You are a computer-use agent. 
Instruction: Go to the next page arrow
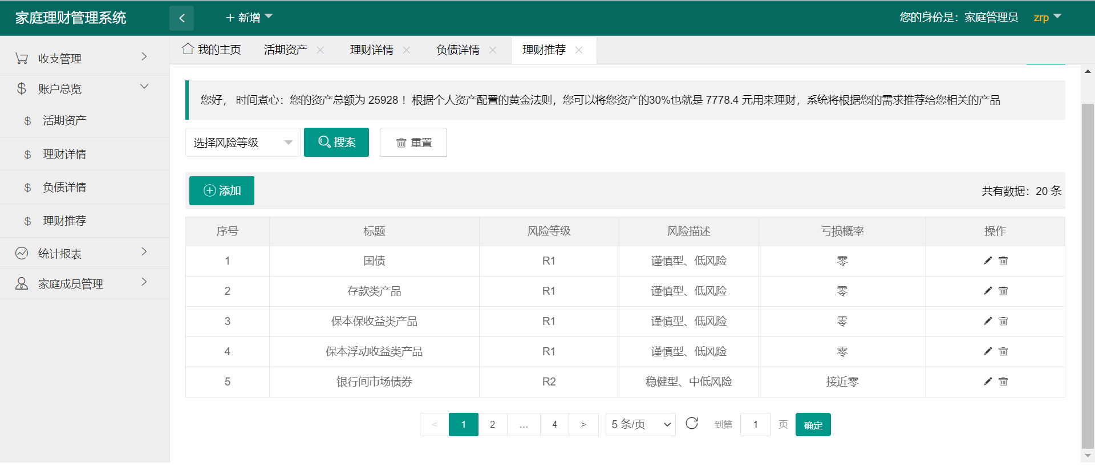coord(583,424)
